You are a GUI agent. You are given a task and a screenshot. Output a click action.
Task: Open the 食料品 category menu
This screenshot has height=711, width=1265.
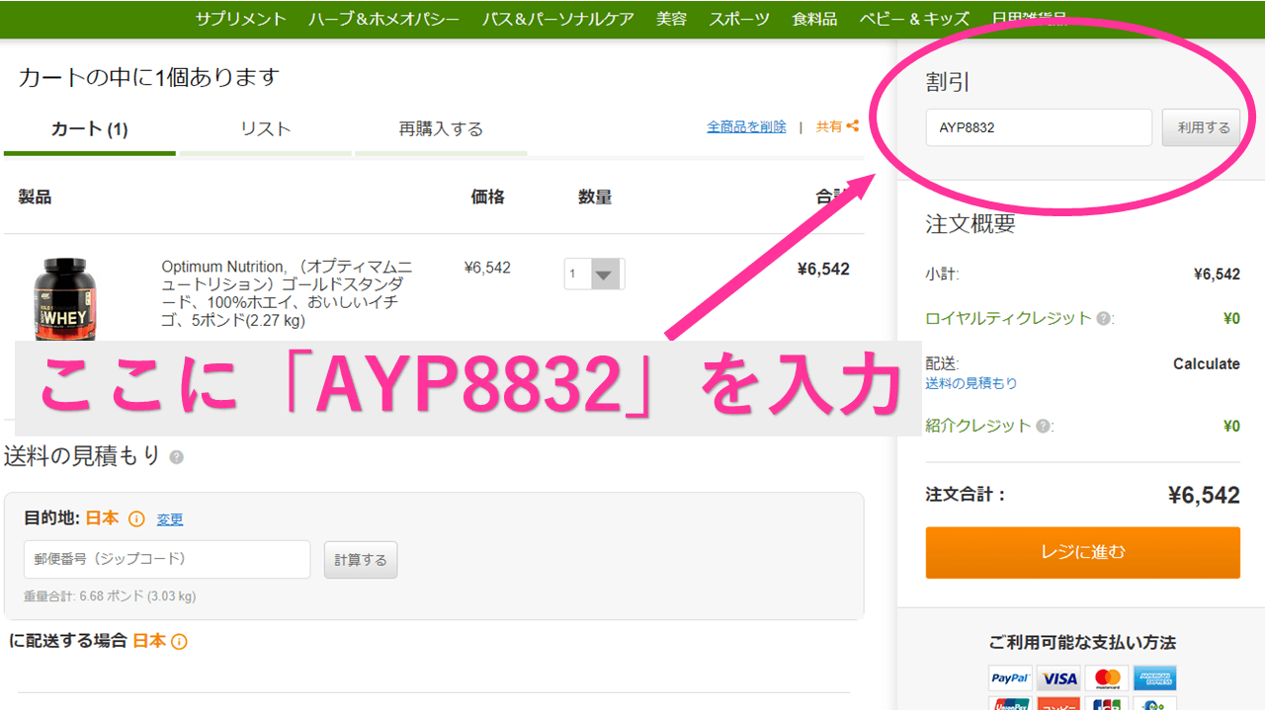814,19
